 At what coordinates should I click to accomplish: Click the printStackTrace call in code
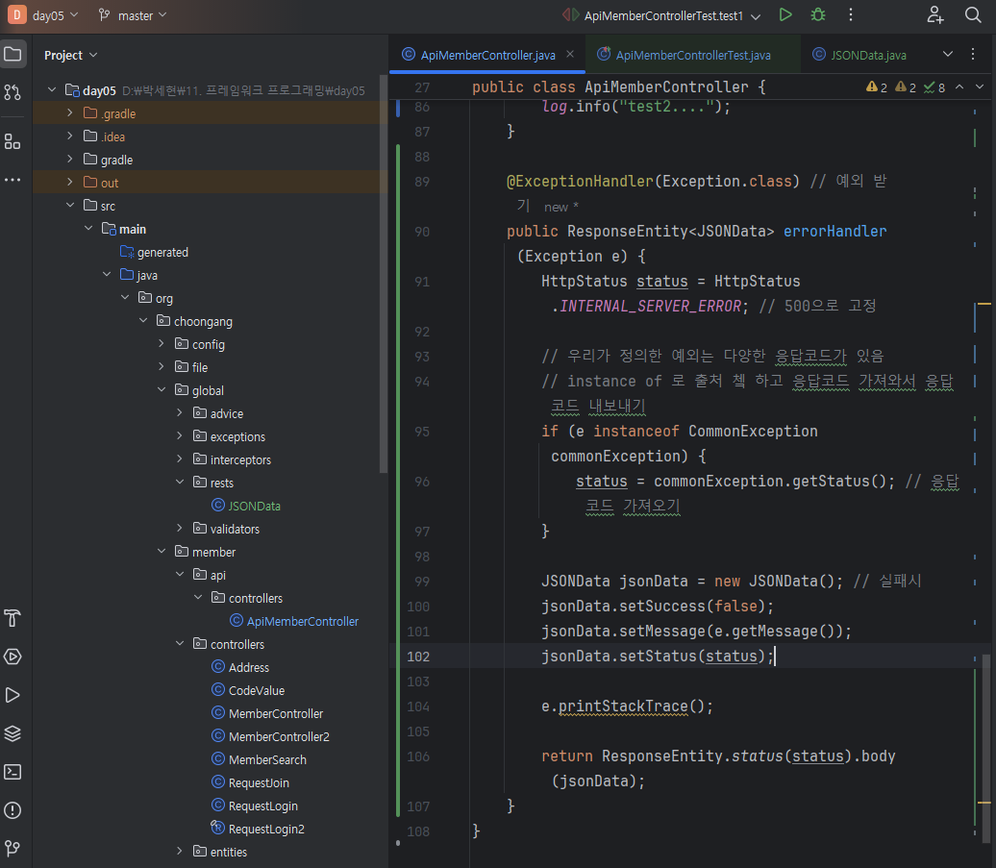click(x=623, y=707)
